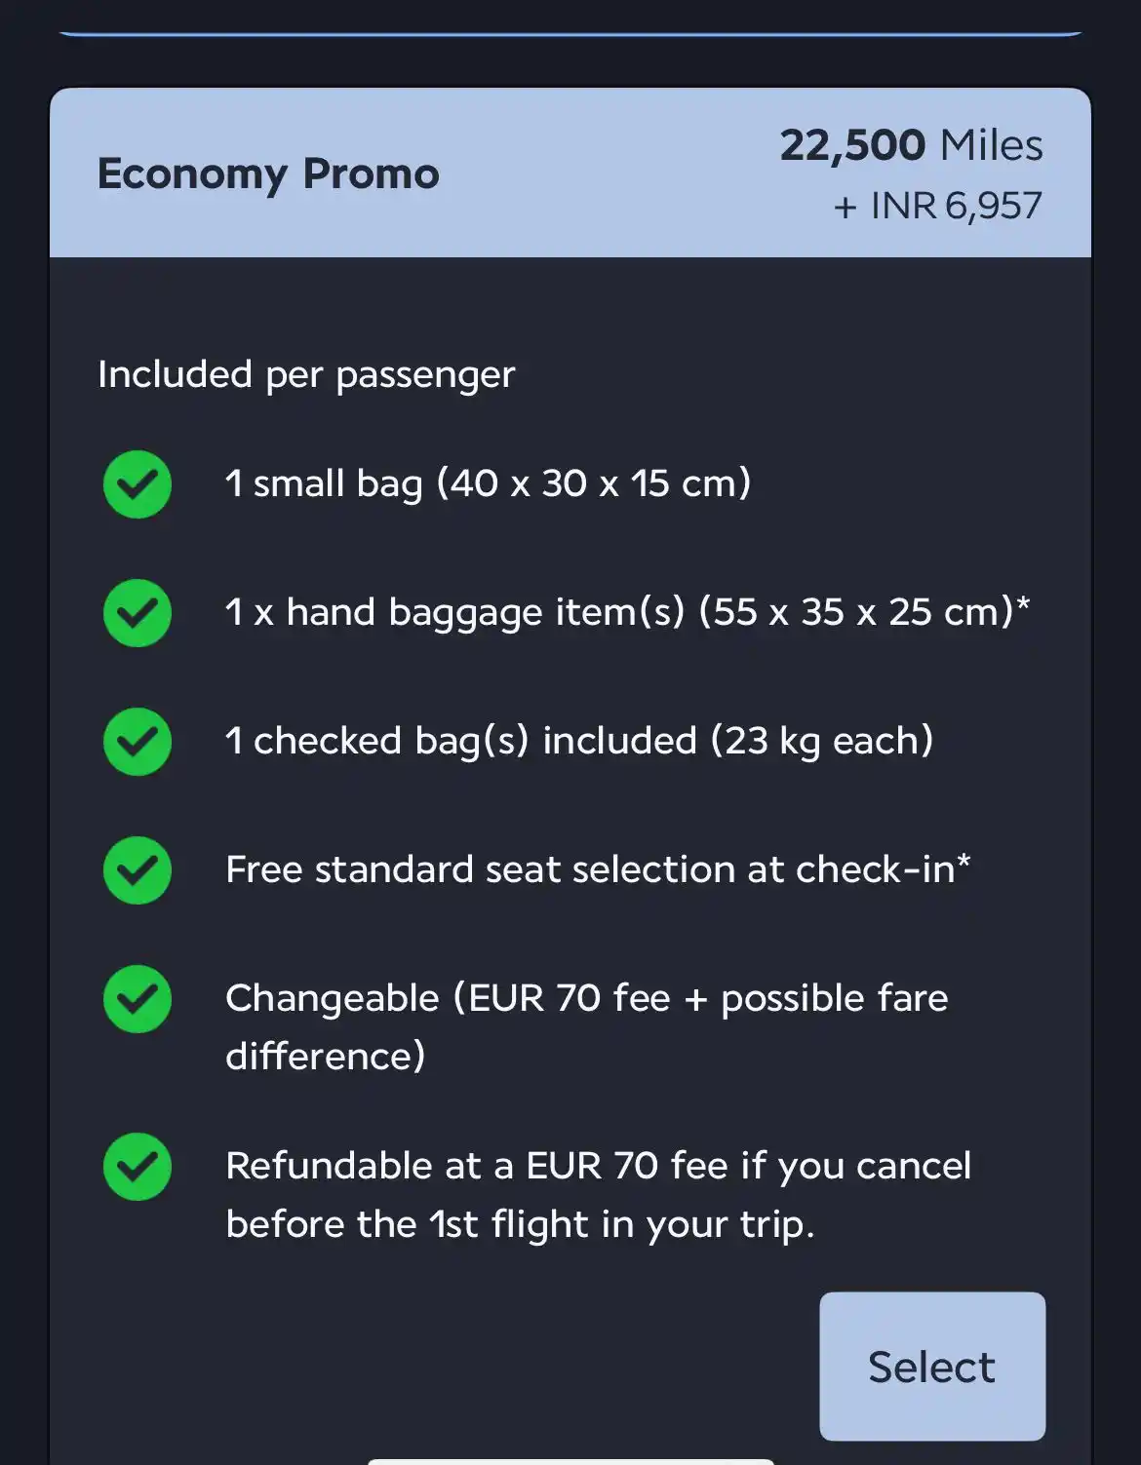Click the white bar below the Select button

[570, 1461]
